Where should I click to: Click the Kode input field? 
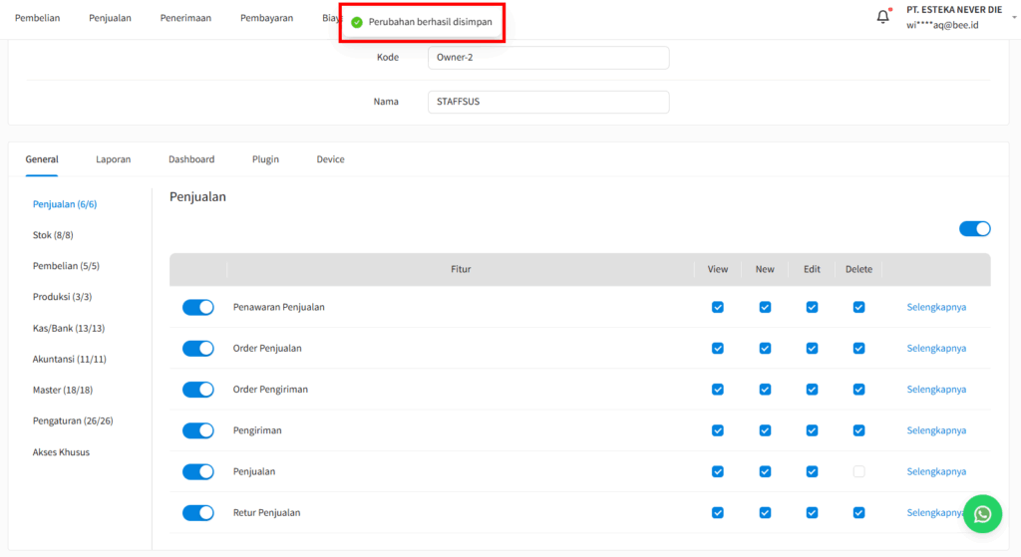point(547,58)
